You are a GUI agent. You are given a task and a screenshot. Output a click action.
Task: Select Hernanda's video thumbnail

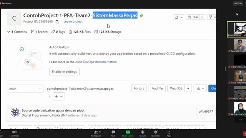pyautogui.click(x=237, y=109)
